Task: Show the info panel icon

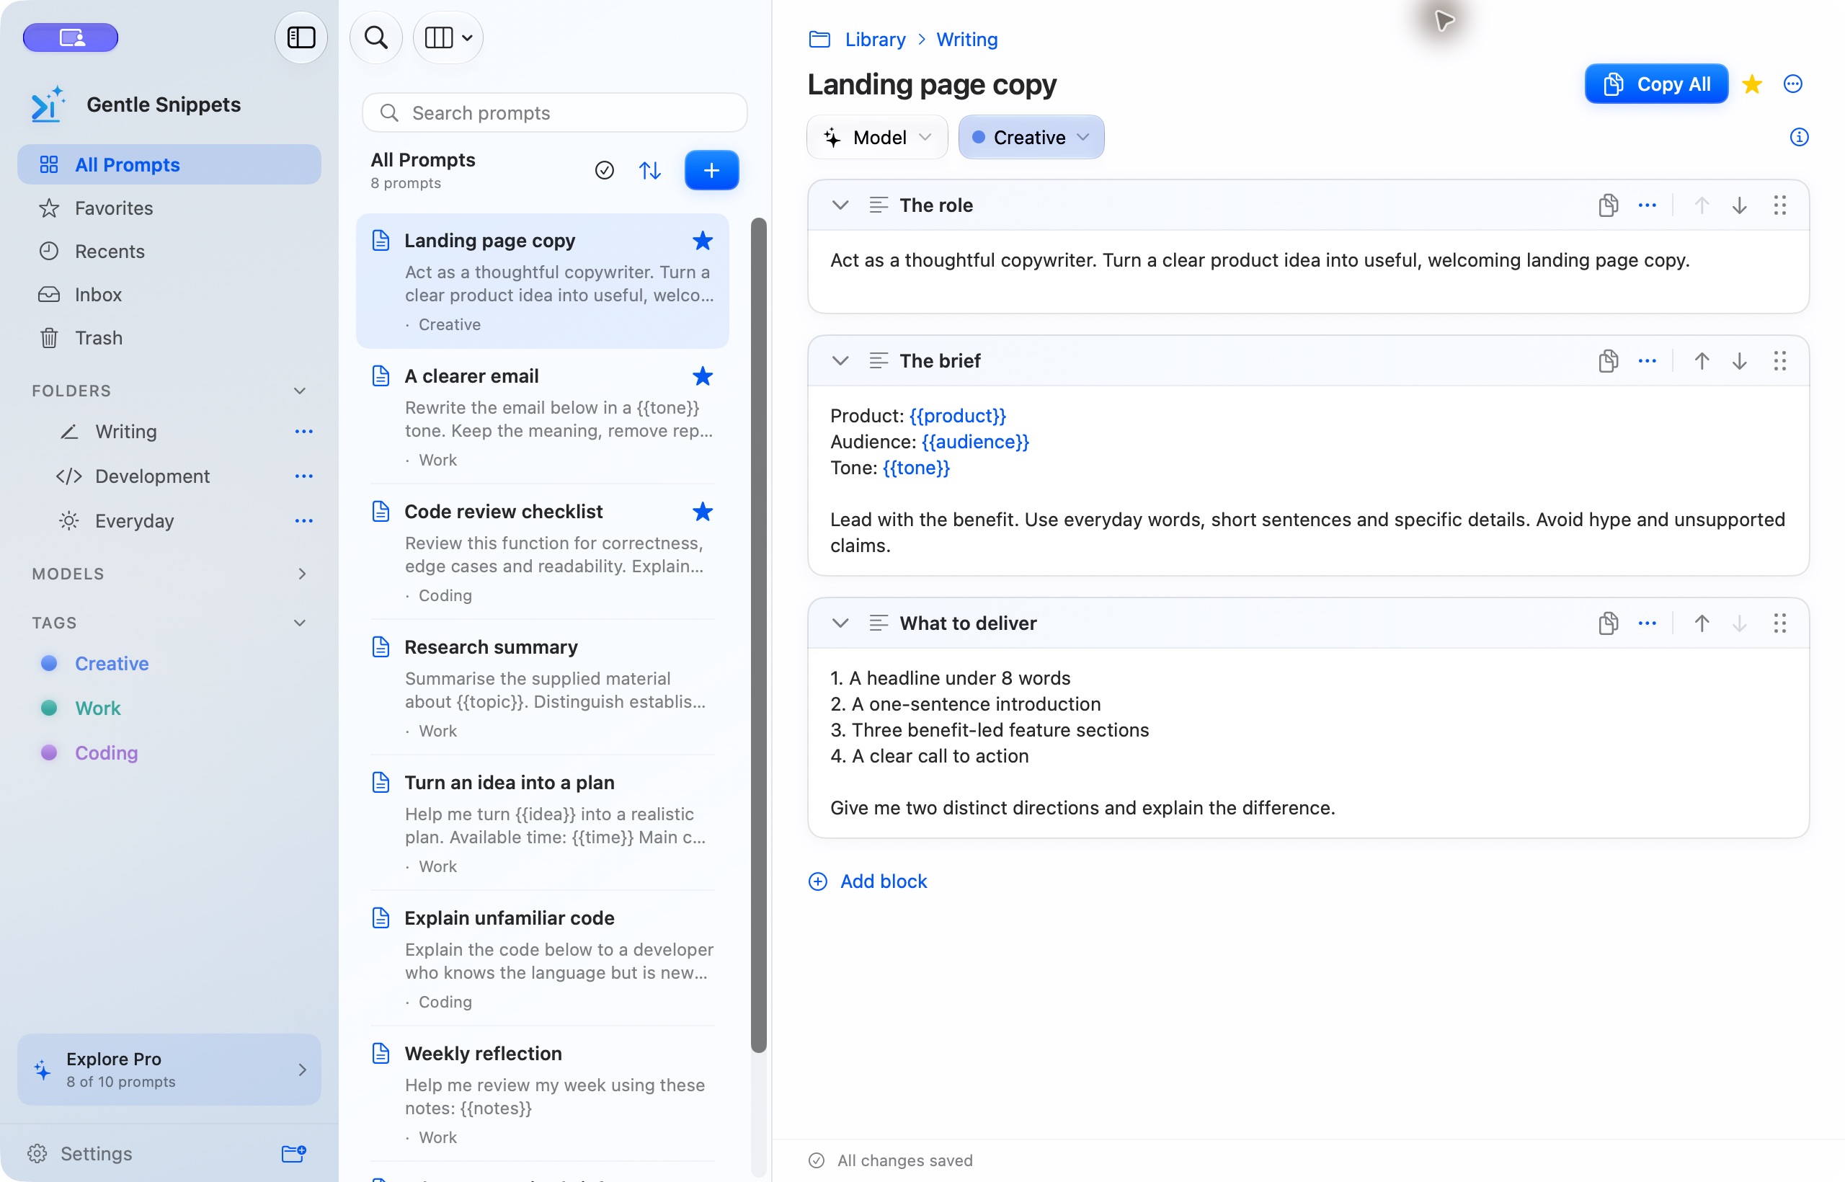Action: click(x=1798, y=138)
